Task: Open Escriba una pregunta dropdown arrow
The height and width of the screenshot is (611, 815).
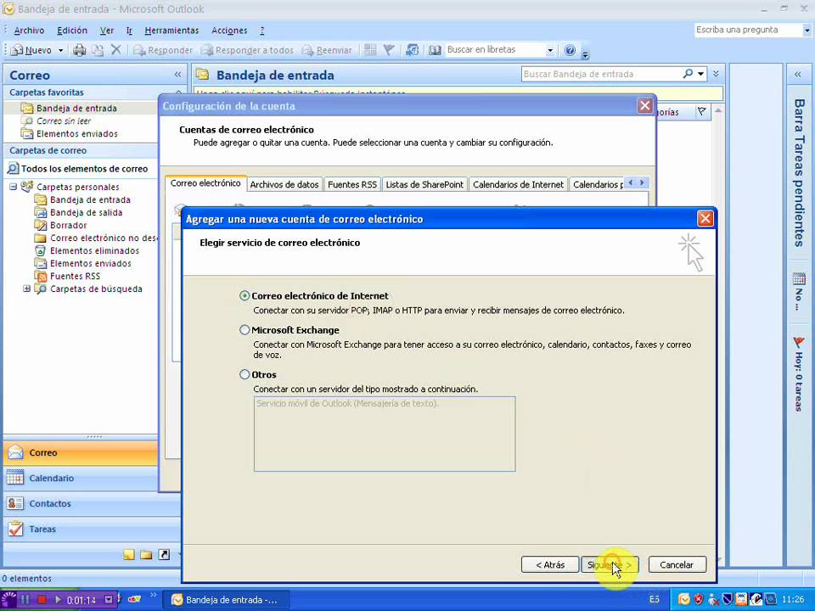Action: [807, 31]
